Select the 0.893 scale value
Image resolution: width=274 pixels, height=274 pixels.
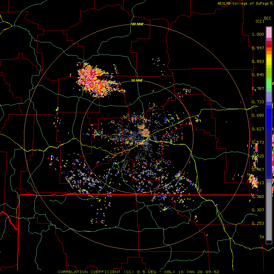click(258, 61)
